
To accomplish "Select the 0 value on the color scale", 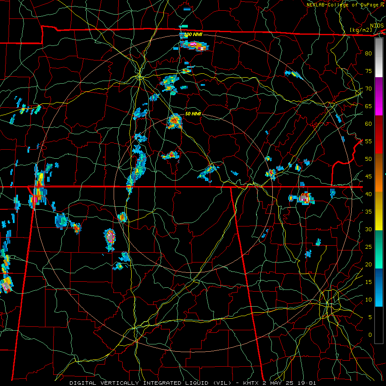I will (x=370, y=335).
